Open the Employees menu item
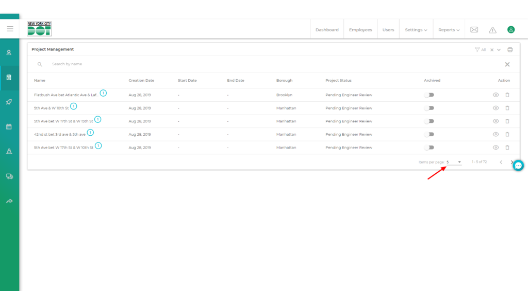This screenshot has height=291, width=528. coord(360,30)
